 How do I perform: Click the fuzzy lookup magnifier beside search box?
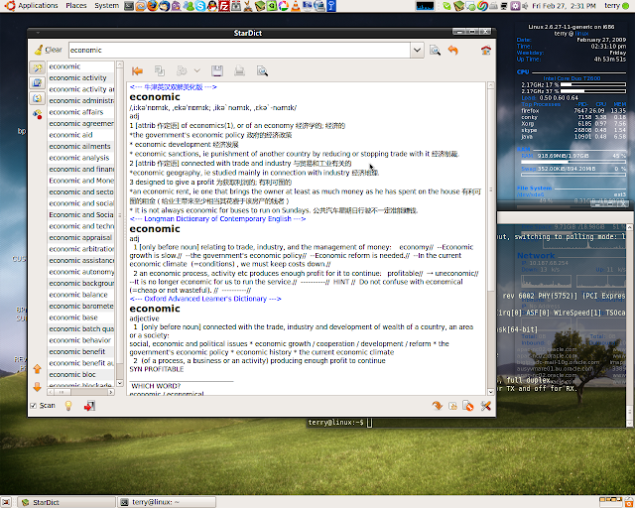(435, 51)
